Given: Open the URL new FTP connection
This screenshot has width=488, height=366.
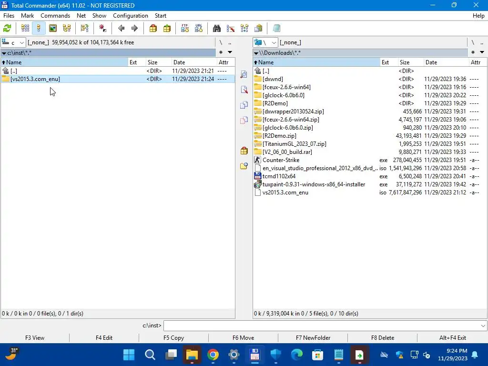Looking at the screenshot, I should [x=199, y=28].
